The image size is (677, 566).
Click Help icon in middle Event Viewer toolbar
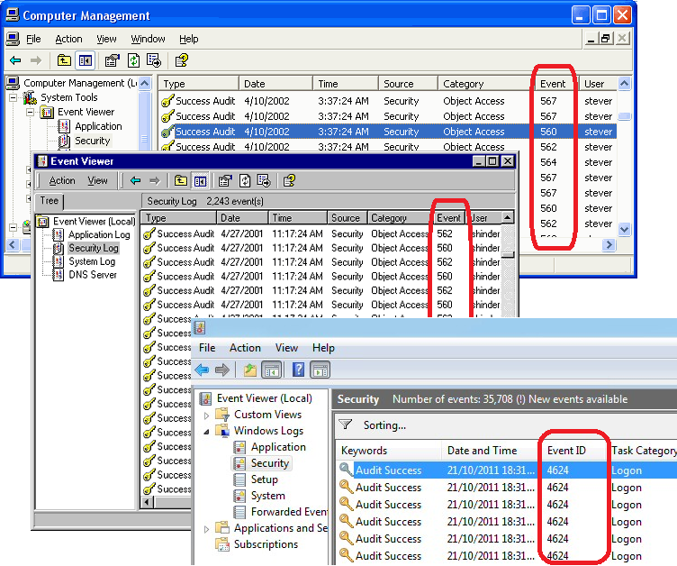289,181
